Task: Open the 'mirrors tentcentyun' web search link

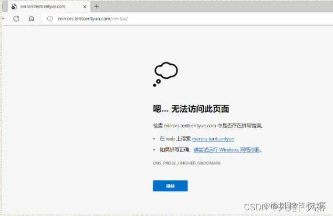Action: [213, 139]
